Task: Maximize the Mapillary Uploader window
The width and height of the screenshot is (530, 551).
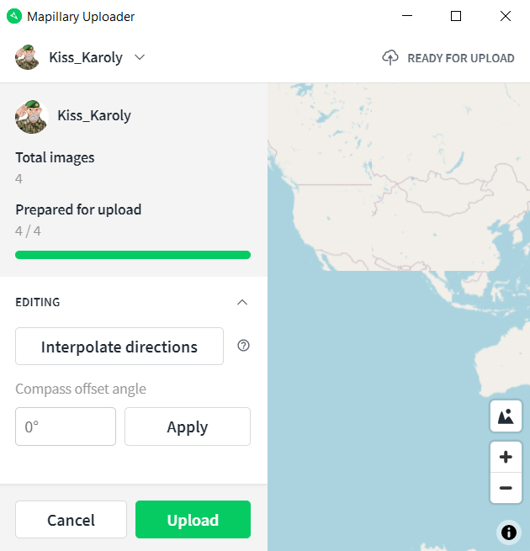Action: pos(456,16)
